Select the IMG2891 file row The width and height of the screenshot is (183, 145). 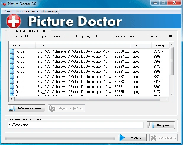pyautogui.click(x=83, y=72)
